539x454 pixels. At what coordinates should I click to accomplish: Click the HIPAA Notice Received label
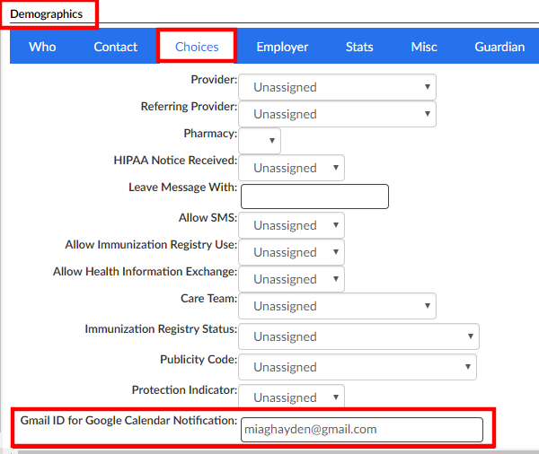point(175,161)
